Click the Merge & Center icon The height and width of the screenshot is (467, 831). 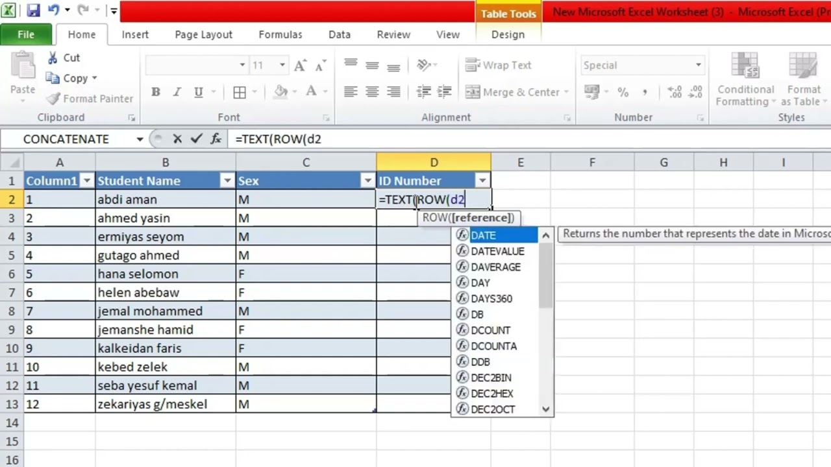[x=473, y=92]
